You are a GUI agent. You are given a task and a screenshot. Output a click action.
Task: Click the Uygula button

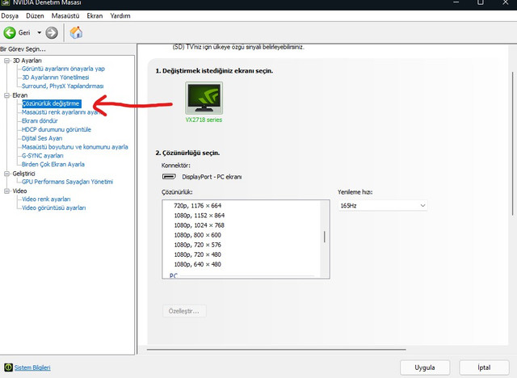[425, 367]
